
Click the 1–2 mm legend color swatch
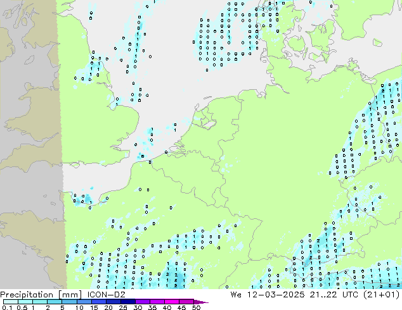[x=40, y=302]
